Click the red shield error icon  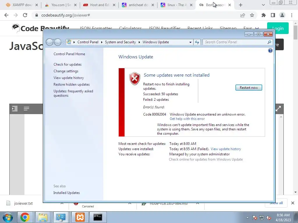click(134, 78)
